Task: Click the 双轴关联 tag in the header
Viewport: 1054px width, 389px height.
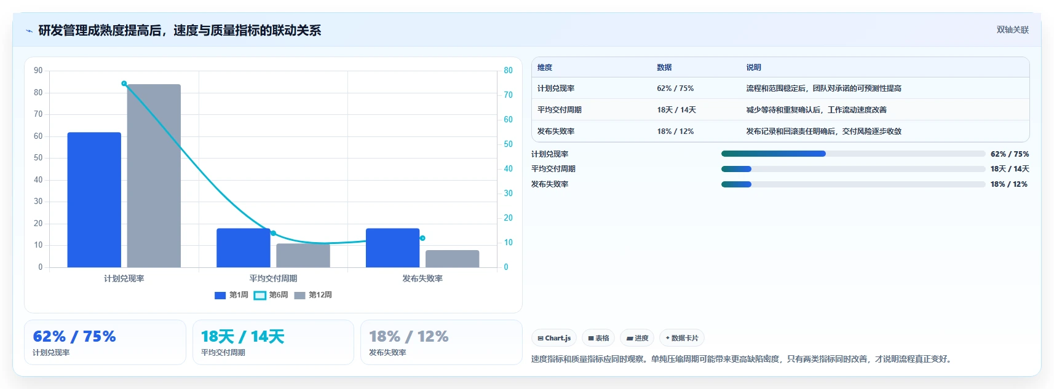Action: 1012,29
